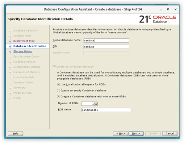Click the disabled Finish button
Screen dimensions: 184x143
coord(153,134)
